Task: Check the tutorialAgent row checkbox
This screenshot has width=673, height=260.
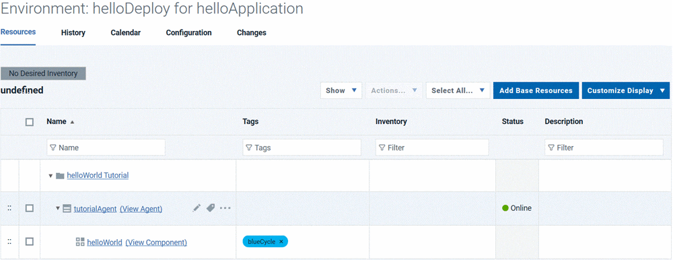Action: pos(29,208)
